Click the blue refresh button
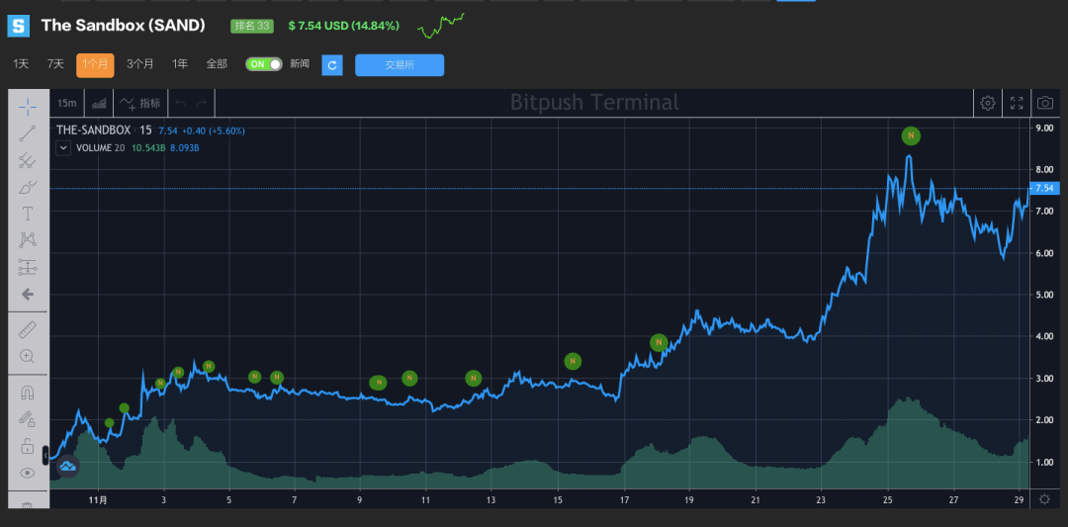 [332, 65]
